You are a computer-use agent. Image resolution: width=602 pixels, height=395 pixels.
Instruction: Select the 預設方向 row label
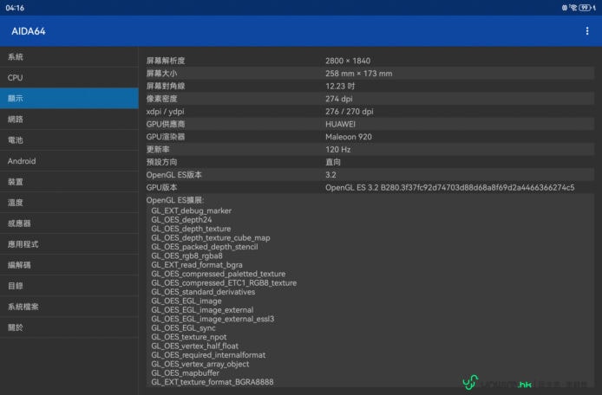[x=161, y=162]
